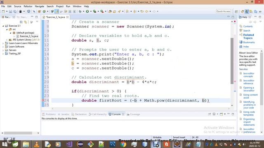264x148 pixels.
Task: Click the Pin Console icon
Action: 209,114
